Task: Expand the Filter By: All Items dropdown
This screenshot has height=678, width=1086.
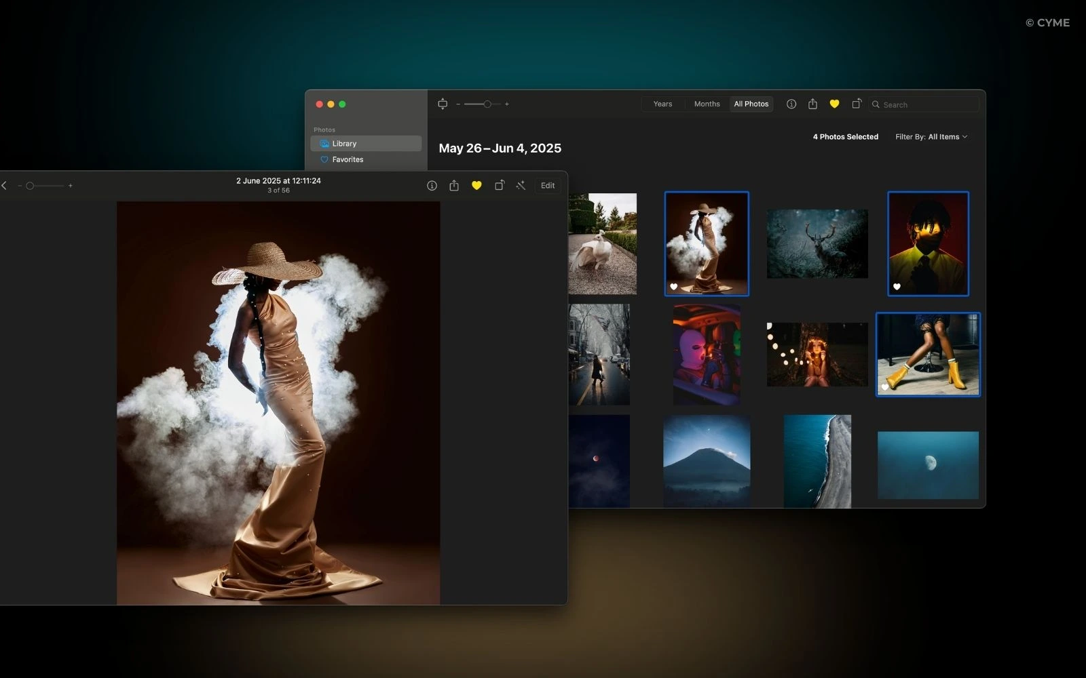Action: pyautogui.click(x=931, y=137)
